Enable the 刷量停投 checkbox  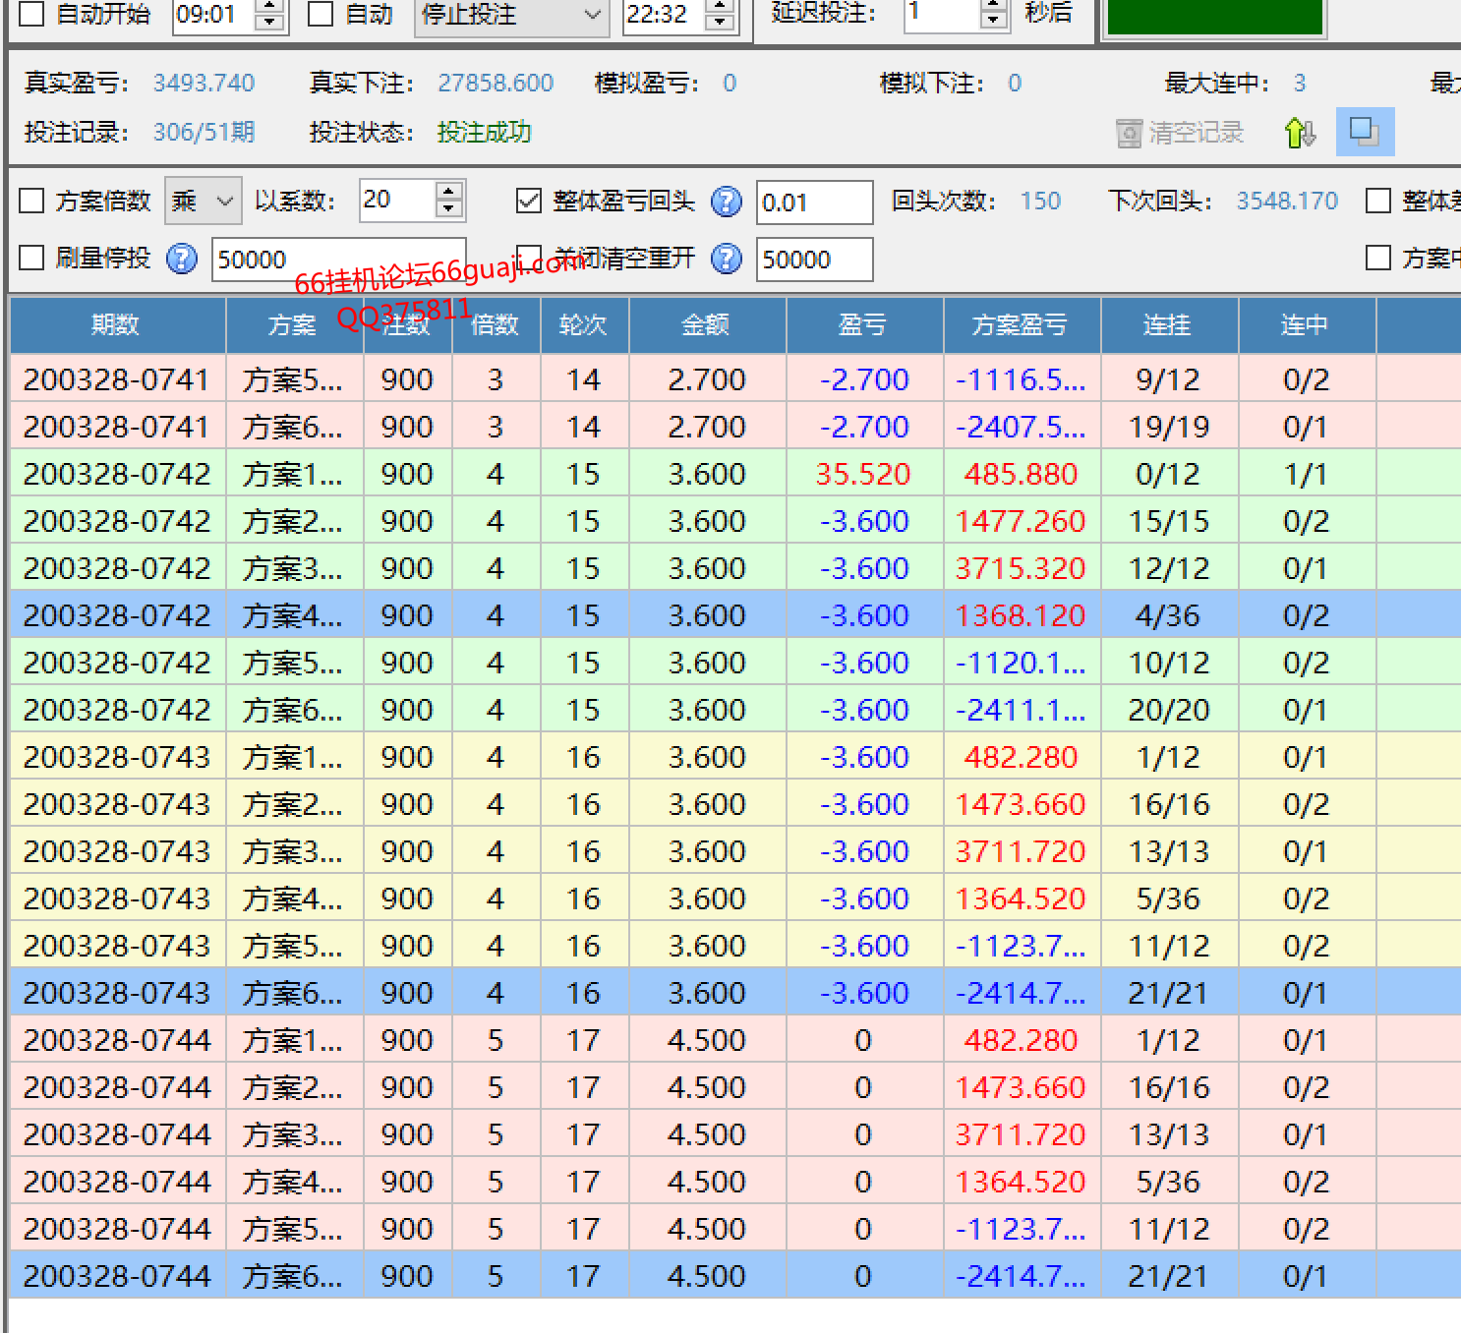(32, 259)
